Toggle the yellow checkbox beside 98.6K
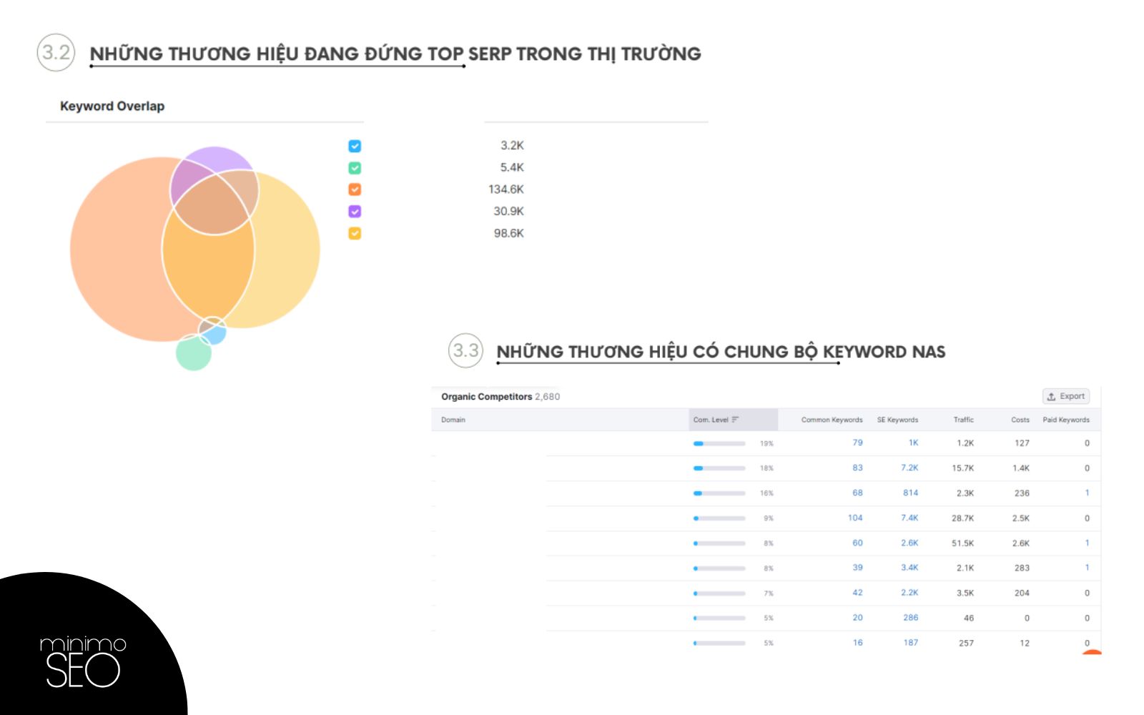This screenshot has height=715, width=1144. click(x=355, y=233)
